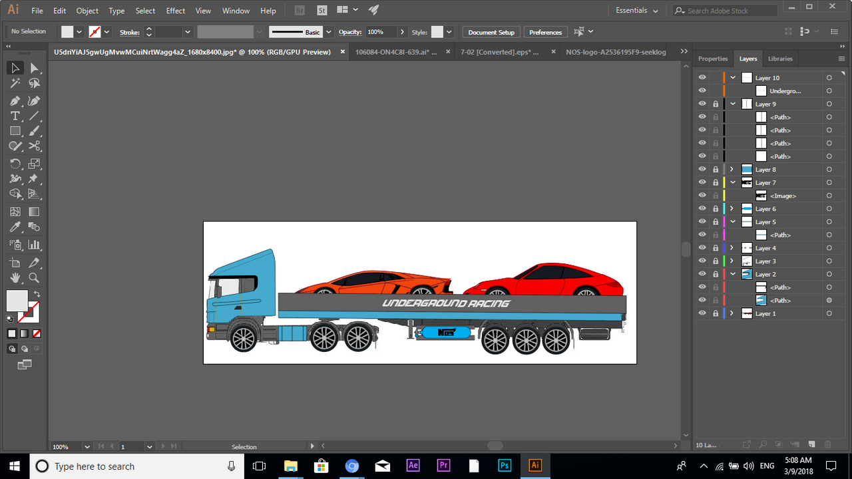Expand Layer 6 disclosure arrow

coord(733,209)
